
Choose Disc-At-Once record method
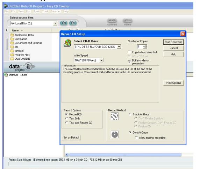130,132
